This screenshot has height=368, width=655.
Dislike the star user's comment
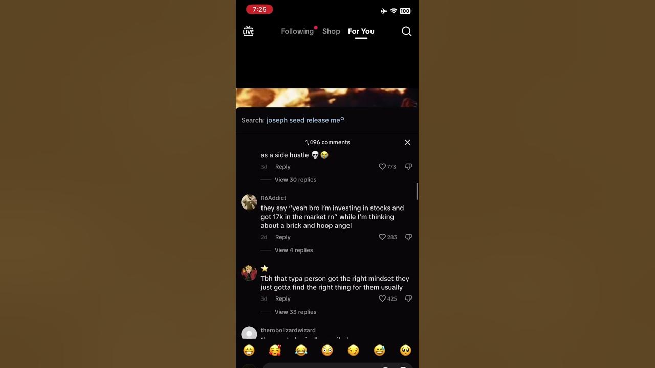408,299
